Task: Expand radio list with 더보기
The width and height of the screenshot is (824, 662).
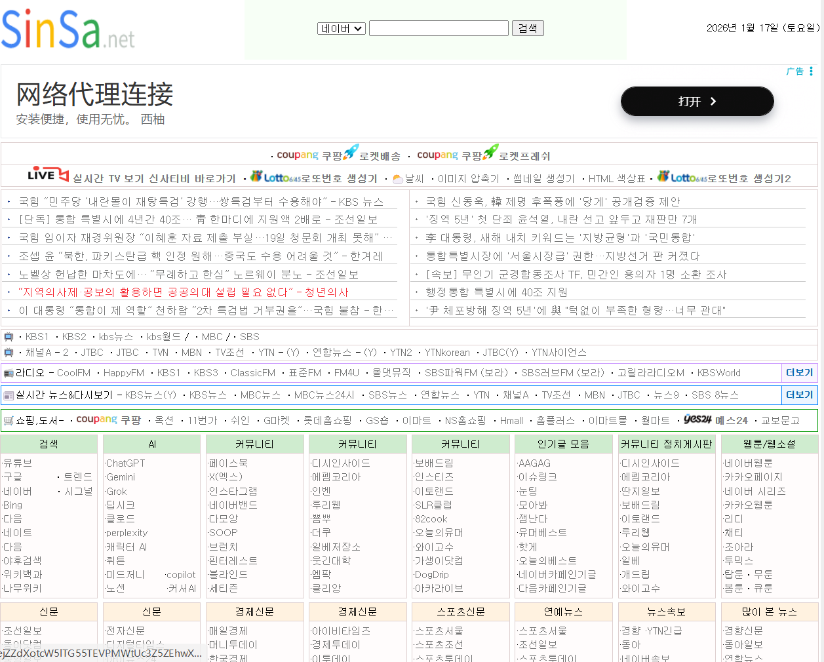Action: (x=799, y=372)
